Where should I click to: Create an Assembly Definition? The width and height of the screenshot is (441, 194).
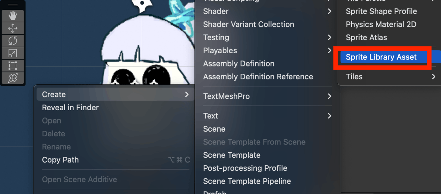tap(239, 64)
